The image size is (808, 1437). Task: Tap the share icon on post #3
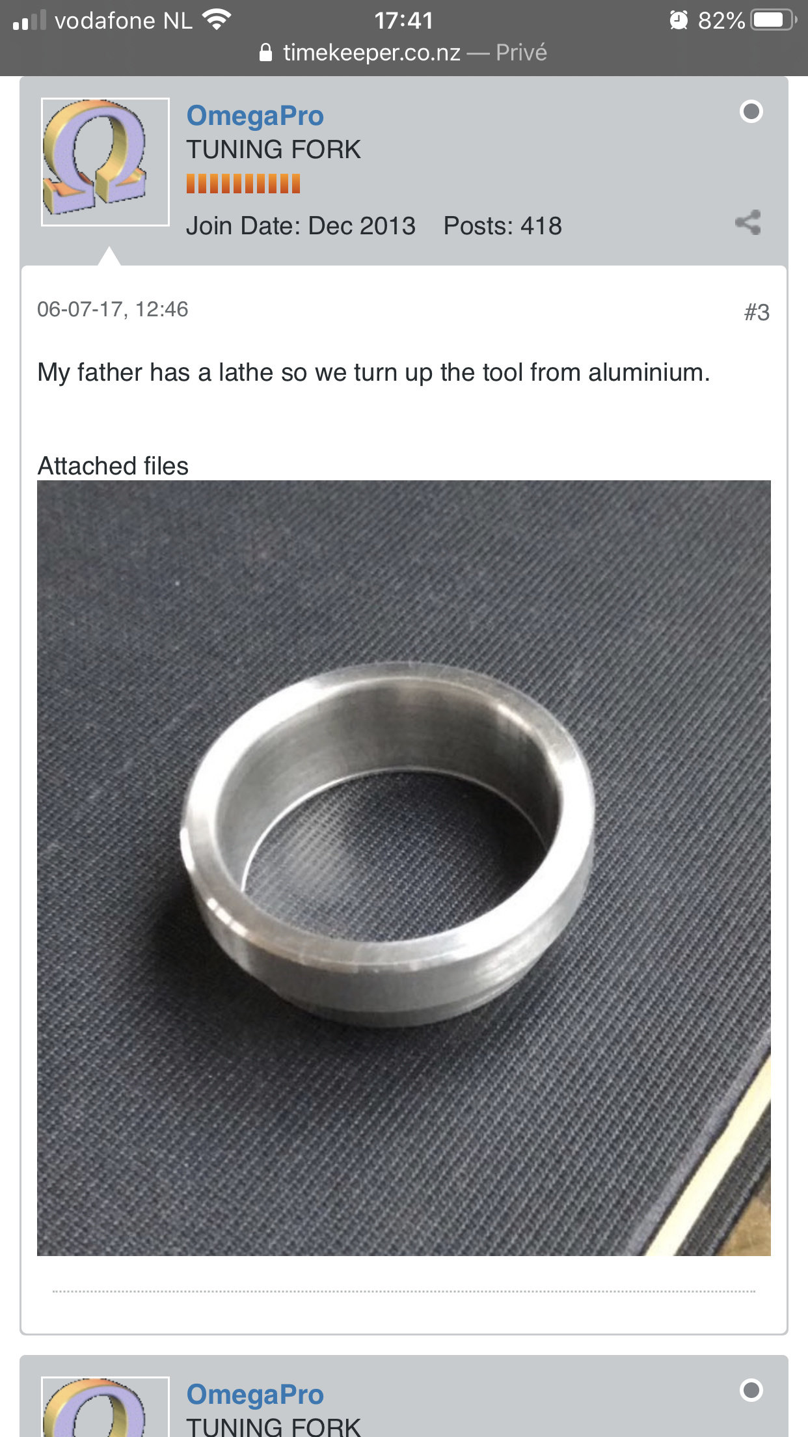pos(748,223)
